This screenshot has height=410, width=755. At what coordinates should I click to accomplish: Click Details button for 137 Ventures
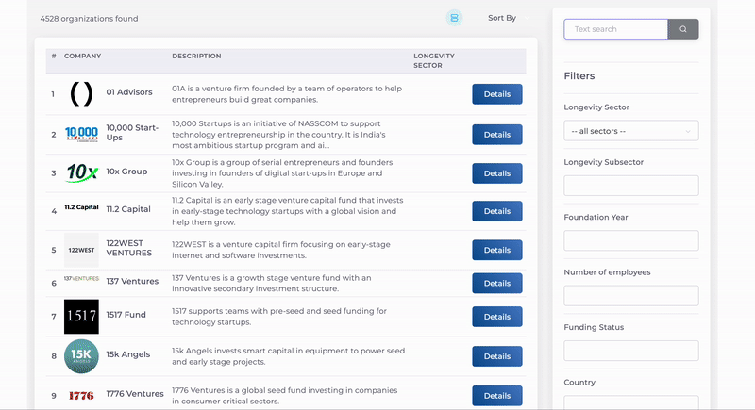497,283
